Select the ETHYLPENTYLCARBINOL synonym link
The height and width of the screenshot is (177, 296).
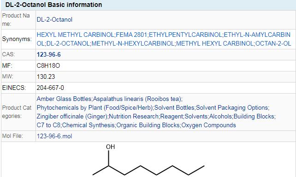[x=185, y=35]
